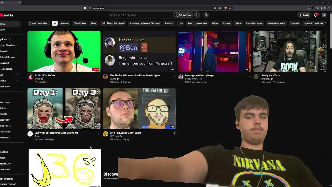Click the browser zoom magnifier icon
332x187 pixels.
tap(215, 8)
